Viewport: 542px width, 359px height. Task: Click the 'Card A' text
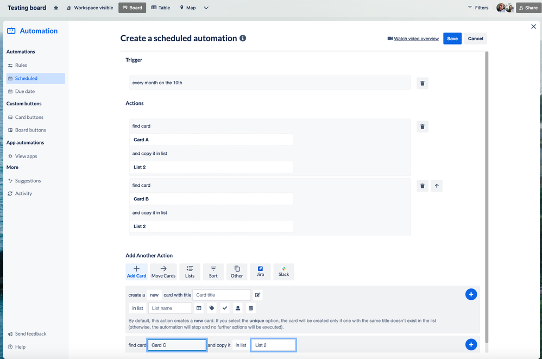(141, 140)
